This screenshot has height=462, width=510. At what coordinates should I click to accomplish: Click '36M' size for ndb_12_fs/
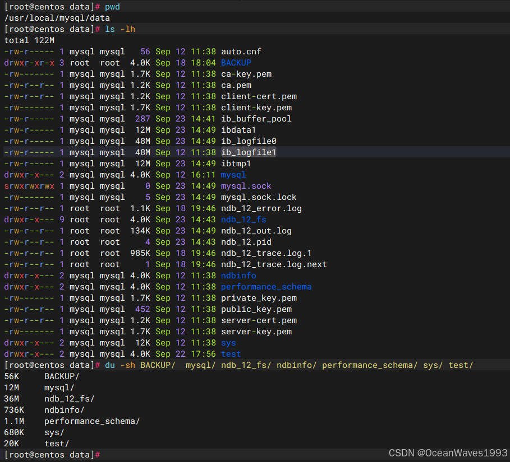coord(12,399)
